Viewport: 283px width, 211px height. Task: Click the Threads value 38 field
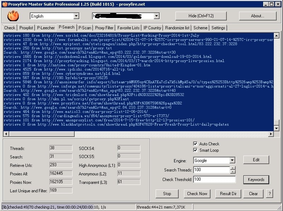[61, 148]
